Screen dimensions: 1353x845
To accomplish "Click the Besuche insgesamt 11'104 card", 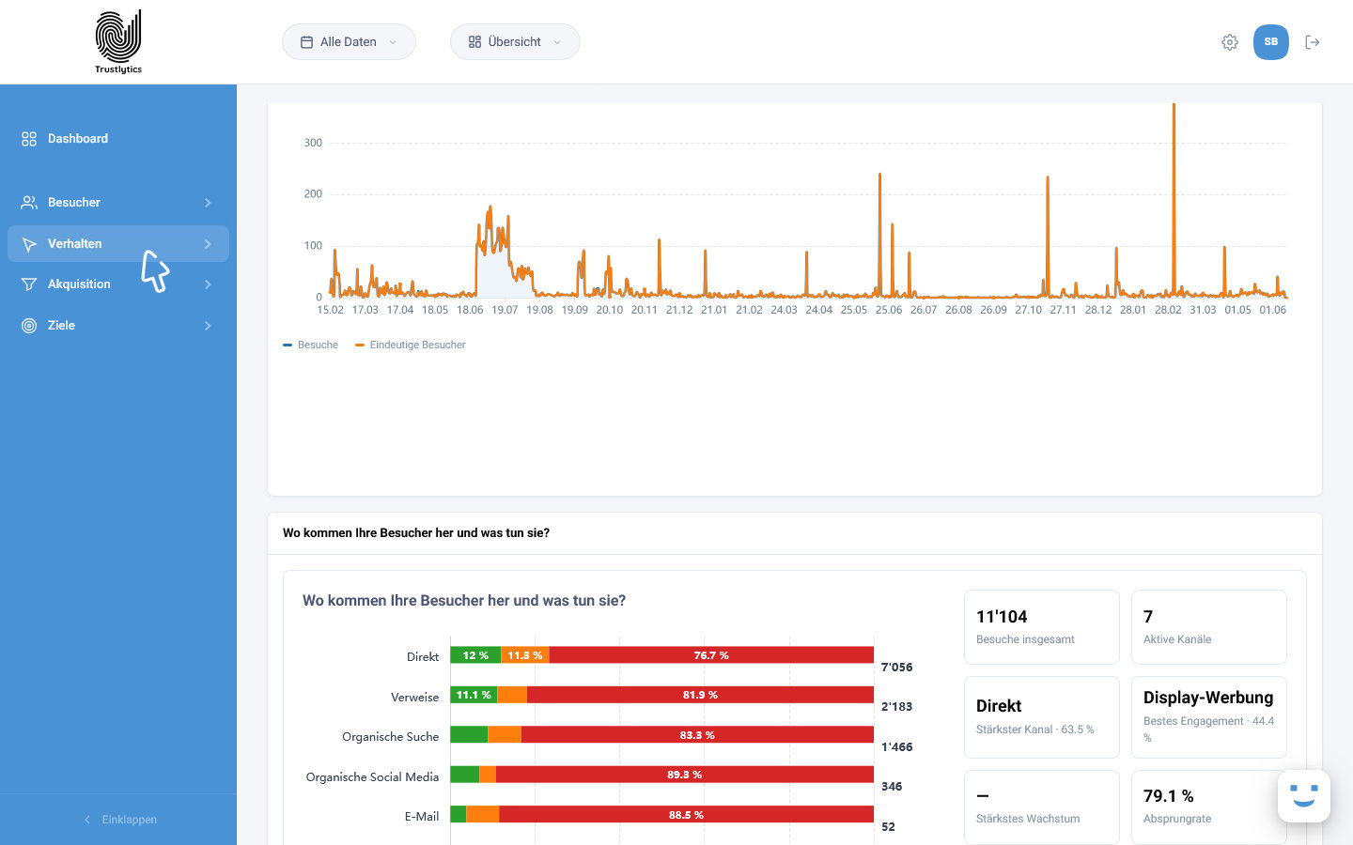I will 1042,627.
